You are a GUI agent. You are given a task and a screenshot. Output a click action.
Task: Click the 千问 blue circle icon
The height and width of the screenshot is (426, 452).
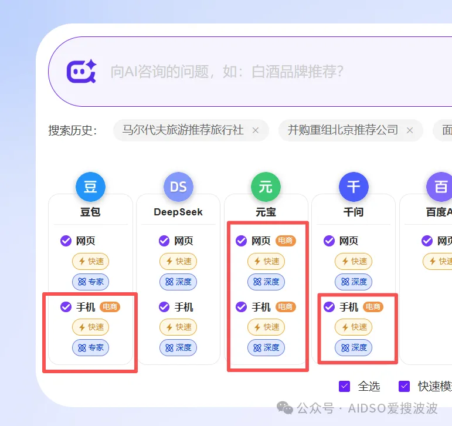coord(354,187)
